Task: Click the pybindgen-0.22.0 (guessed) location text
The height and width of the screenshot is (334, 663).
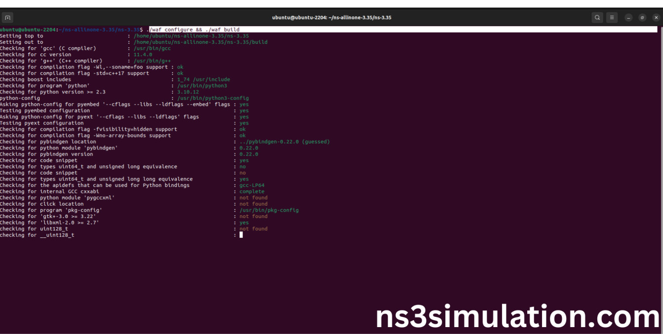Action: [284, 142]
